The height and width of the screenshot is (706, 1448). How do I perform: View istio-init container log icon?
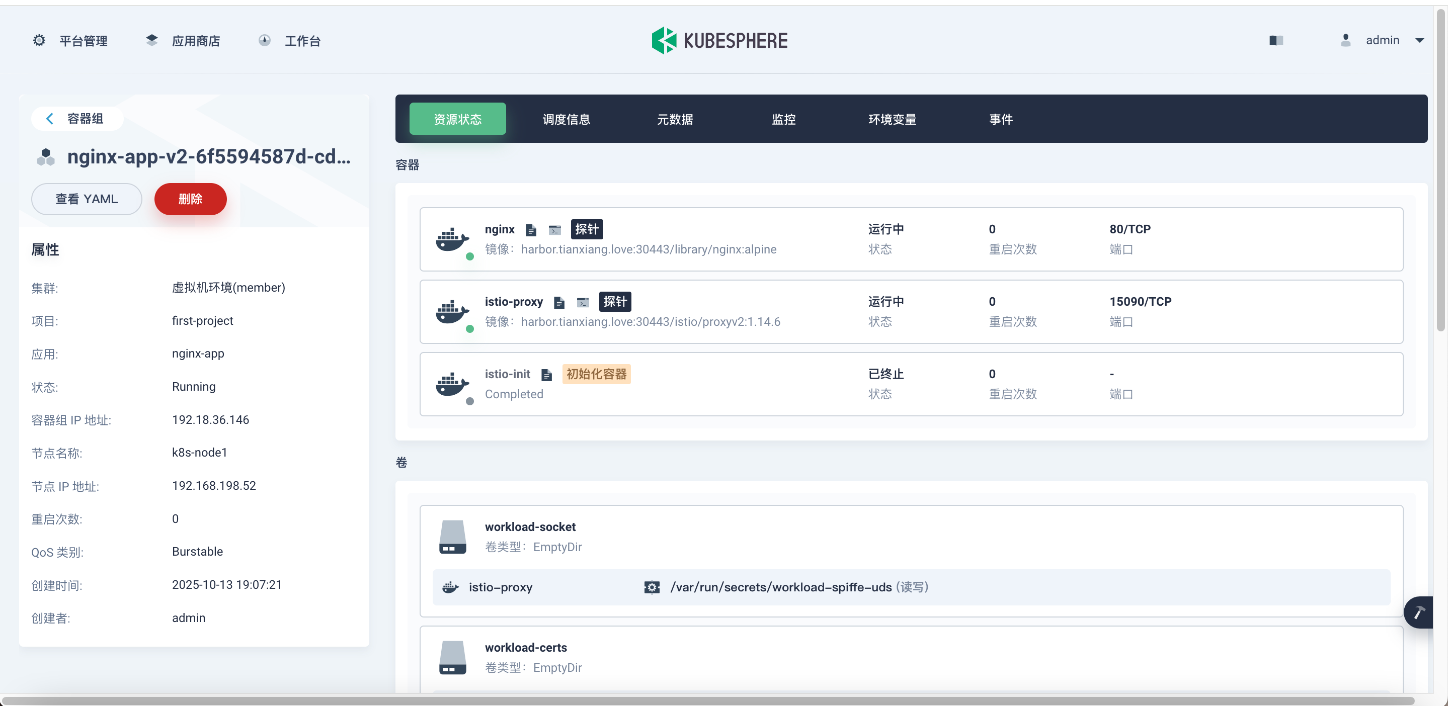click(546, 375)
